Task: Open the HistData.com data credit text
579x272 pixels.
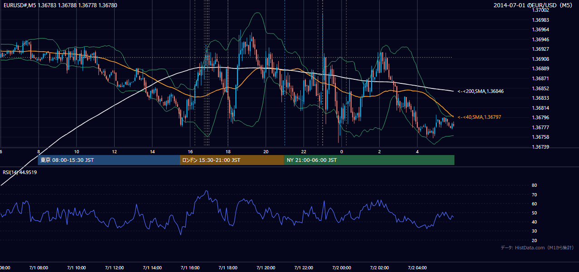Action: point(537,248)
